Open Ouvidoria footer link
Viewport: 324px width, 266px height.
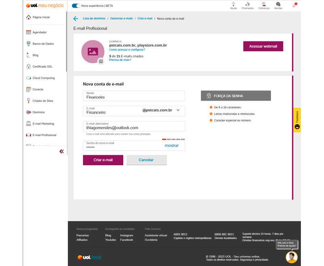pos(151,240)
